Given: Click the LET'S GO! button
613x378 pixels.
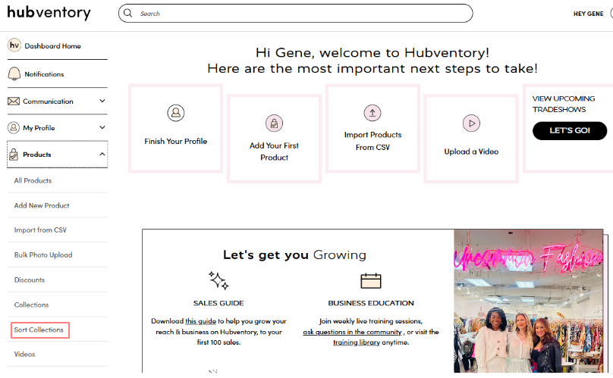Looking at the screenshot, I should (570, 130).
